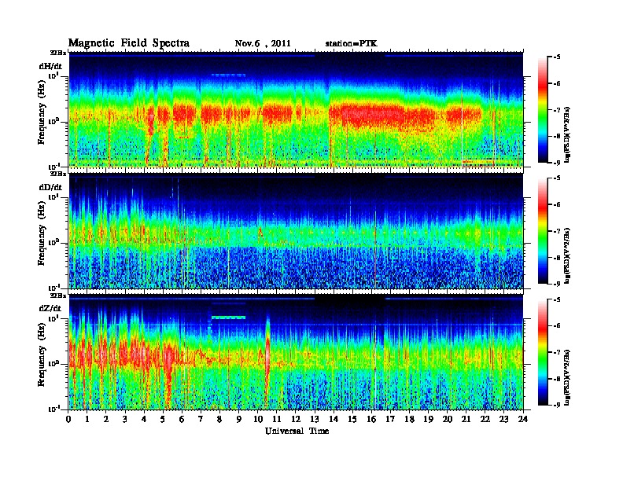Click hour 0 on the Universal Time axis
Viewport: 623px width, 481px height.
pos(68,420)
